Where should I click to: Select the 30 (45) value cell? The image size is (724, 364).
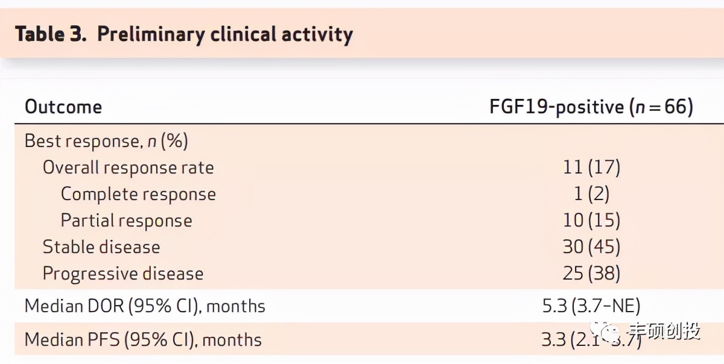pyautogui.click(x=591, y=247)
